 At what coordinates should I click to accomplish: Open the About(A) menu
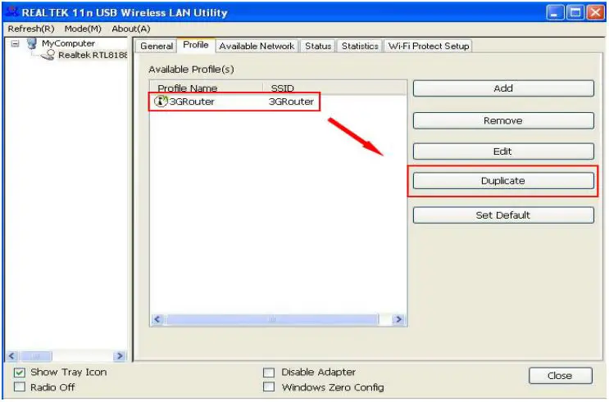pos(131,29)
